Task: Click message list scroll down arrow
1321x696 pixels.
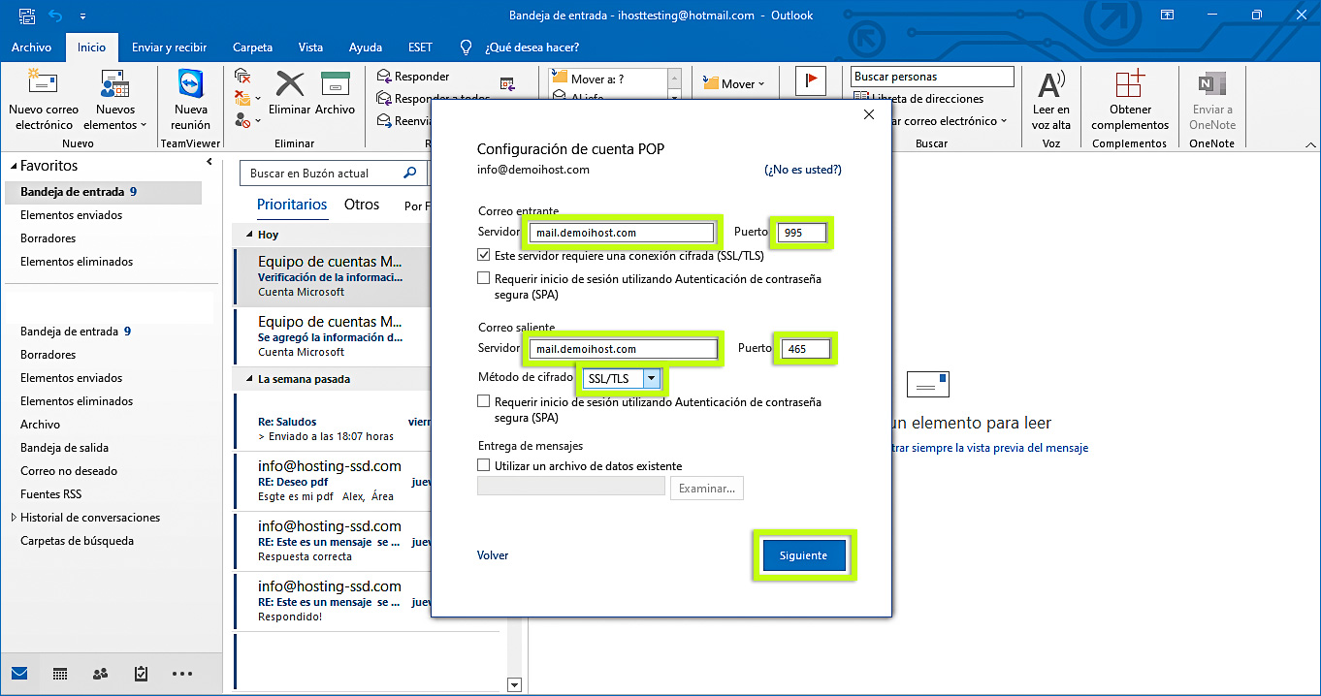Action: coord(514,685)
